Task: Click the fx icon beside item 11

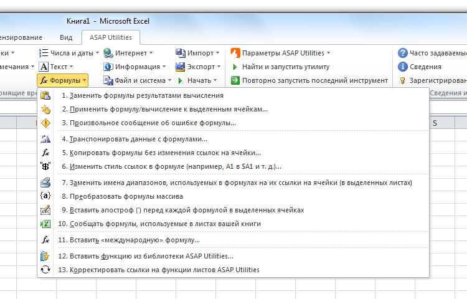Action: (x=45, y=240)
